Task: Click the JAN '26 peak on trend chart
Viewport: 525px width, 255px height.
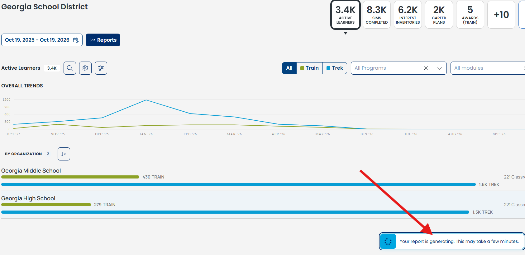Action: coord(146,100)
